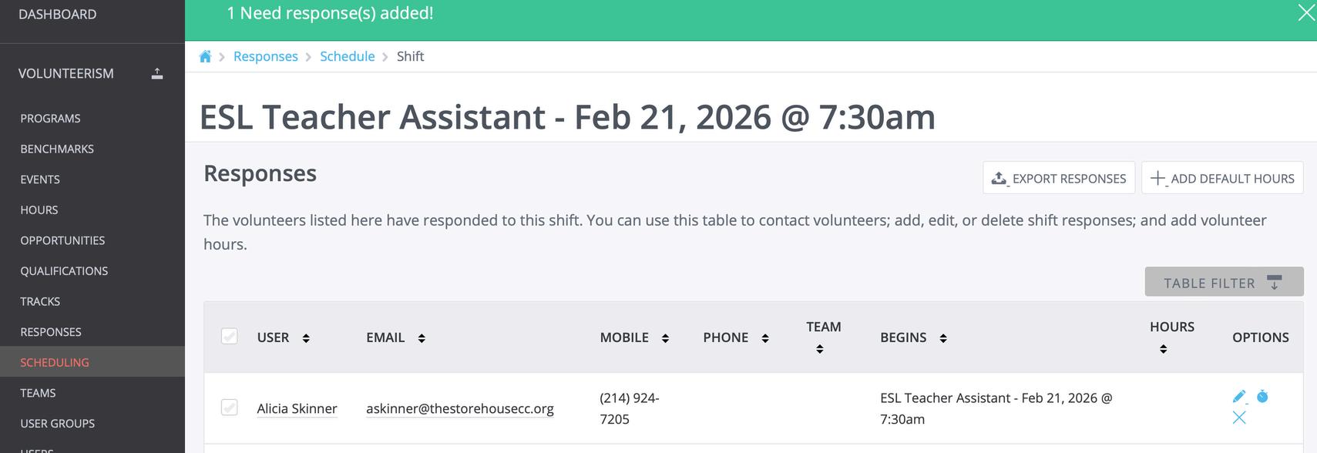Edit Alicia Skinner's response with pencil icon
This screenshot has width=1317, height=453.
(1239, 397)
